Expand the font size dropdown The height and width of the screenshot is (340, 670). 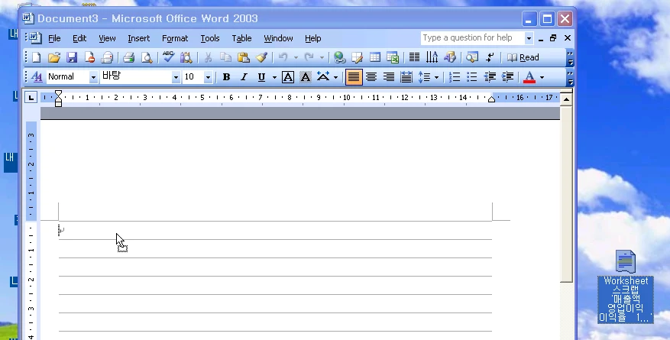[208, 77]
